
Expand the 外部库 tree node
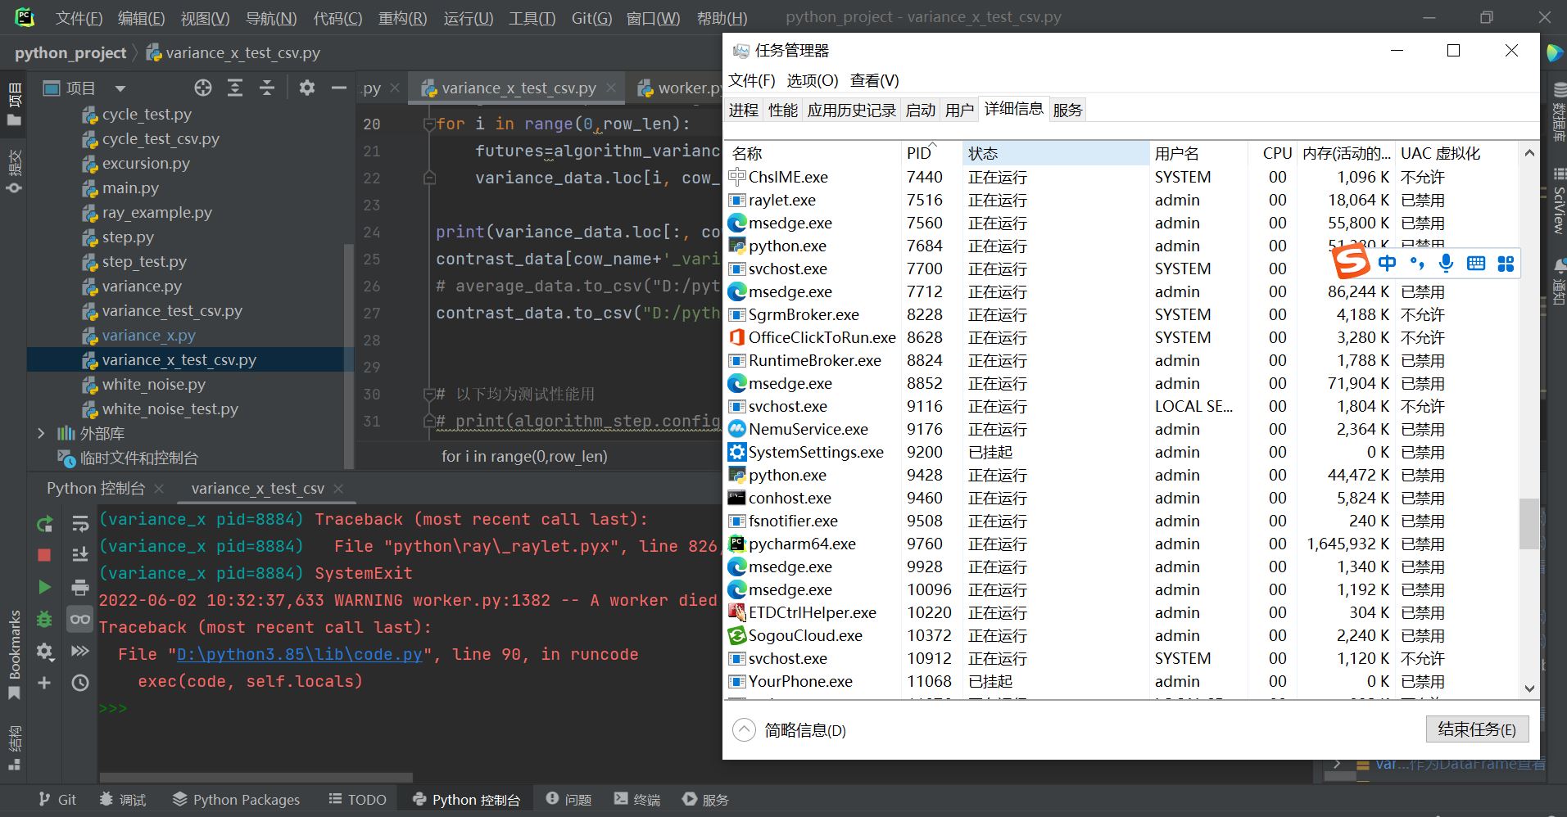[41, 433]
